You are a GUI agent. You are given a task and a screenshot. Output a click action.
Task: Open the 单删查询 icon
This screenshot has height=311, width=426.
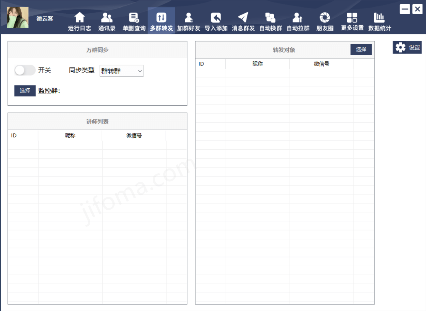134,17
